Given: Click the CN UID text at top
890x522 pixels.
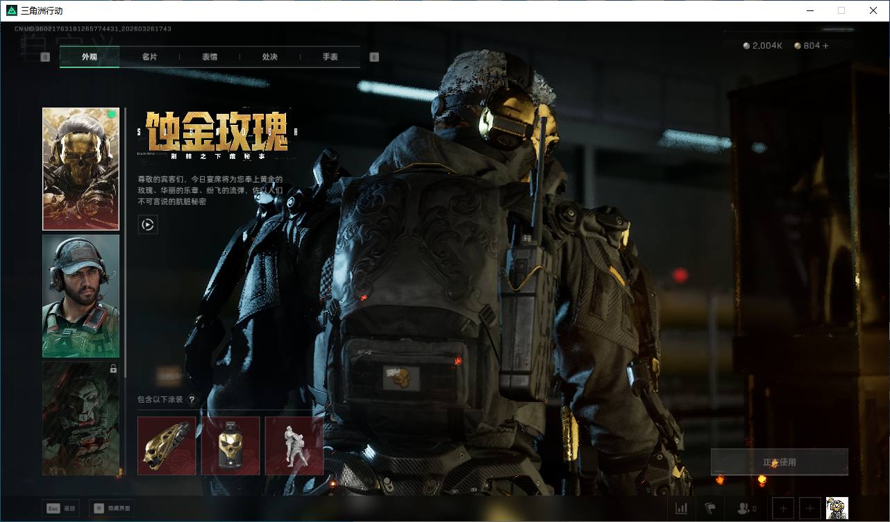Looking at the screenshot, I should tap(93, 29).
